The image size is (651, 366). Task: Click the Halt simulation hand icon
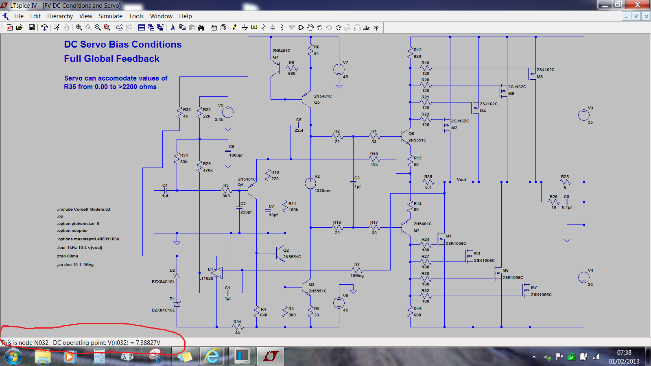(66, 28)
